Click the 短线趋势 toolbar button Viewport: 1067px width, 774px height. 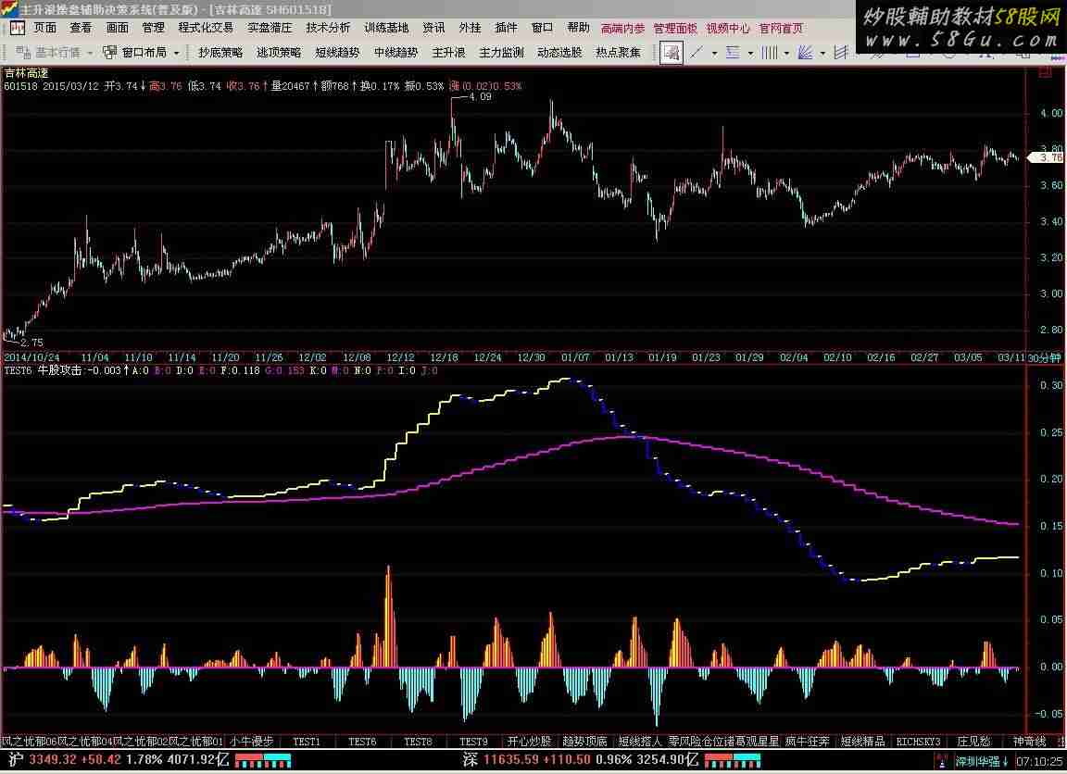pos(337,53)
